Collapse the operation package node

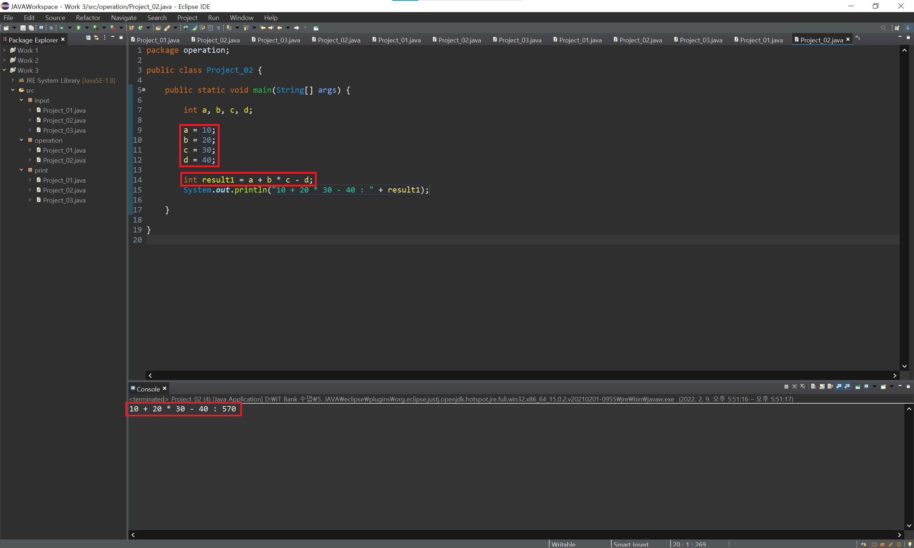click(x=21, y=140)
